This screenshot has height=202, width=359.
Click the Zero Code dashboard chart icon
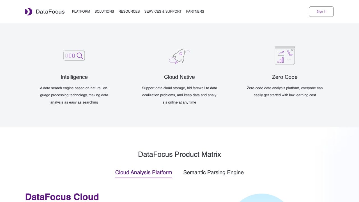click(x=285, y=56)
